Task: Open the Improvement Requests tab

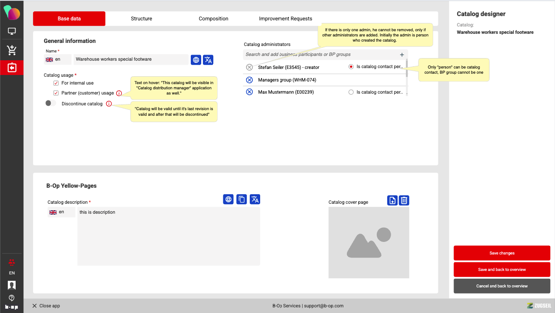Action: [x=285, y=19]
